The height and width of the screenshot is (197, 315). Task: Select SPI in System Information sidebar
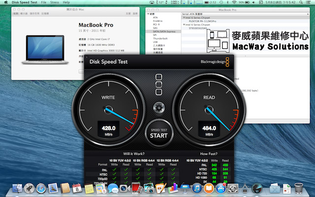pyautogui.click(x=155, y=35)
